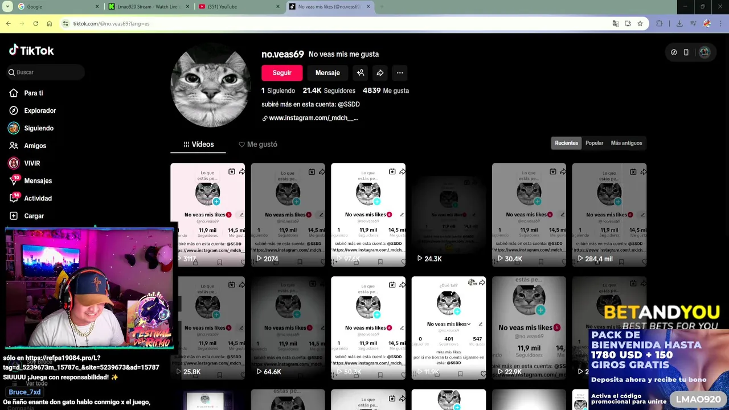Open the TikTok account avatar top right

click(x=705, y=52)
